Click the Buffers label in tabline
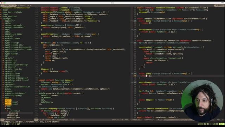The height and width of the screenshot is (127, 225). coord(219,6)
